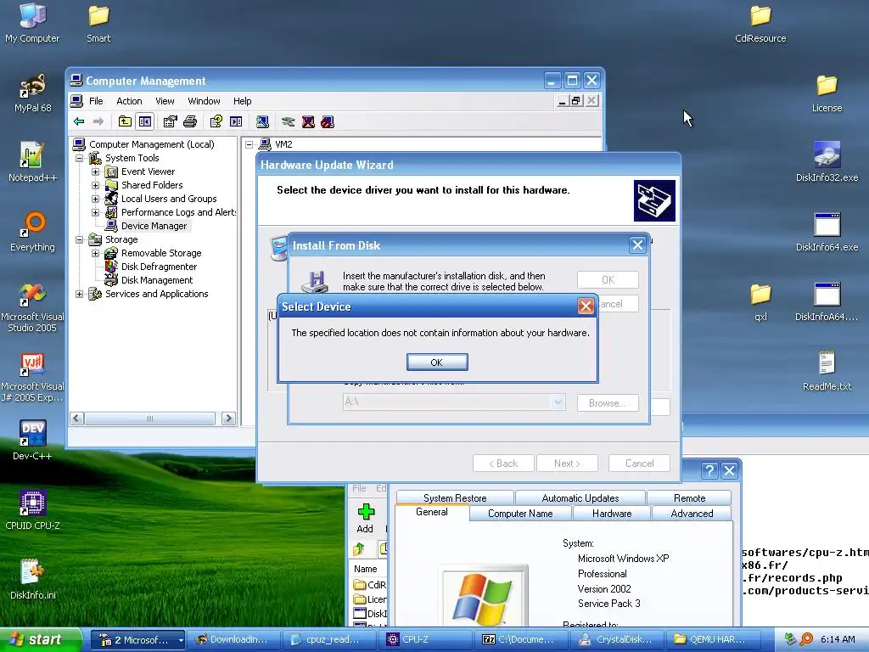Open QEMU HAR taskbar button
869x652 pixels.
coord(713,640)
